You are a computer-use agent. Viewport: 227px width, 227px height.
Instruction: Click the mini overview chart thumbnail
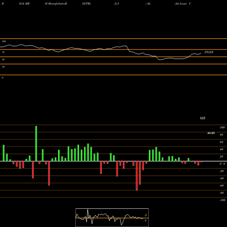(112, 217)
